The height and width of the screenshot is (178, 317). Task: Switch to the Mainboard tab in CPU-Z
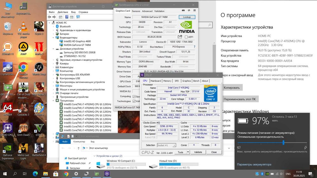pyautogui.click(x=156, y=81)
